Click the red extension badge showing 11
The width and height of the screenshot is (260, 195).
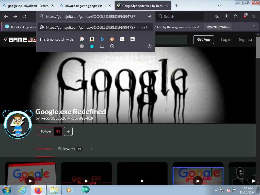245,15
